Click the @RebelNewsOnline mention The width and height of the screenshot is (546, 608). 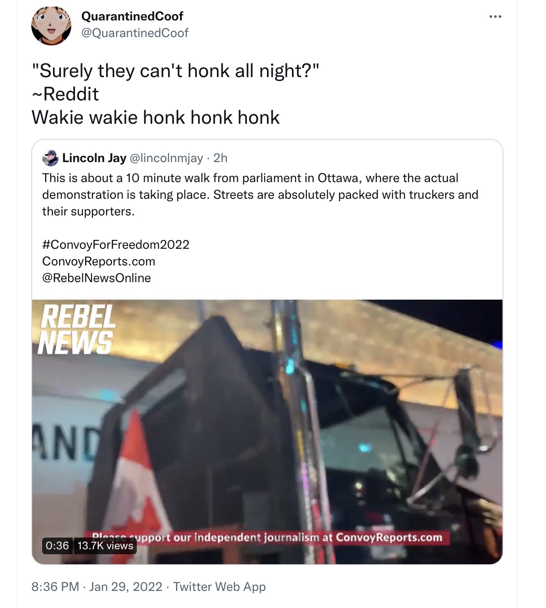tap(96, 278)
